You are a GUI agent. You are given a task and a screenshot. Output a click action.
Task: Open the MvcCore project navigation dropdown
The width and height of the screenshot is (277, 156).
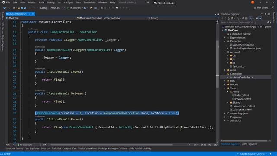click(41, 18)
